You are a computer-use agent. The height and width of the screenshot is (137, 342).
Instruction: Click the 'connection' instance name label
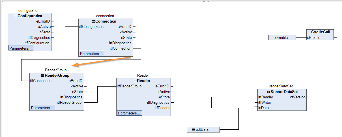(105, 16)
